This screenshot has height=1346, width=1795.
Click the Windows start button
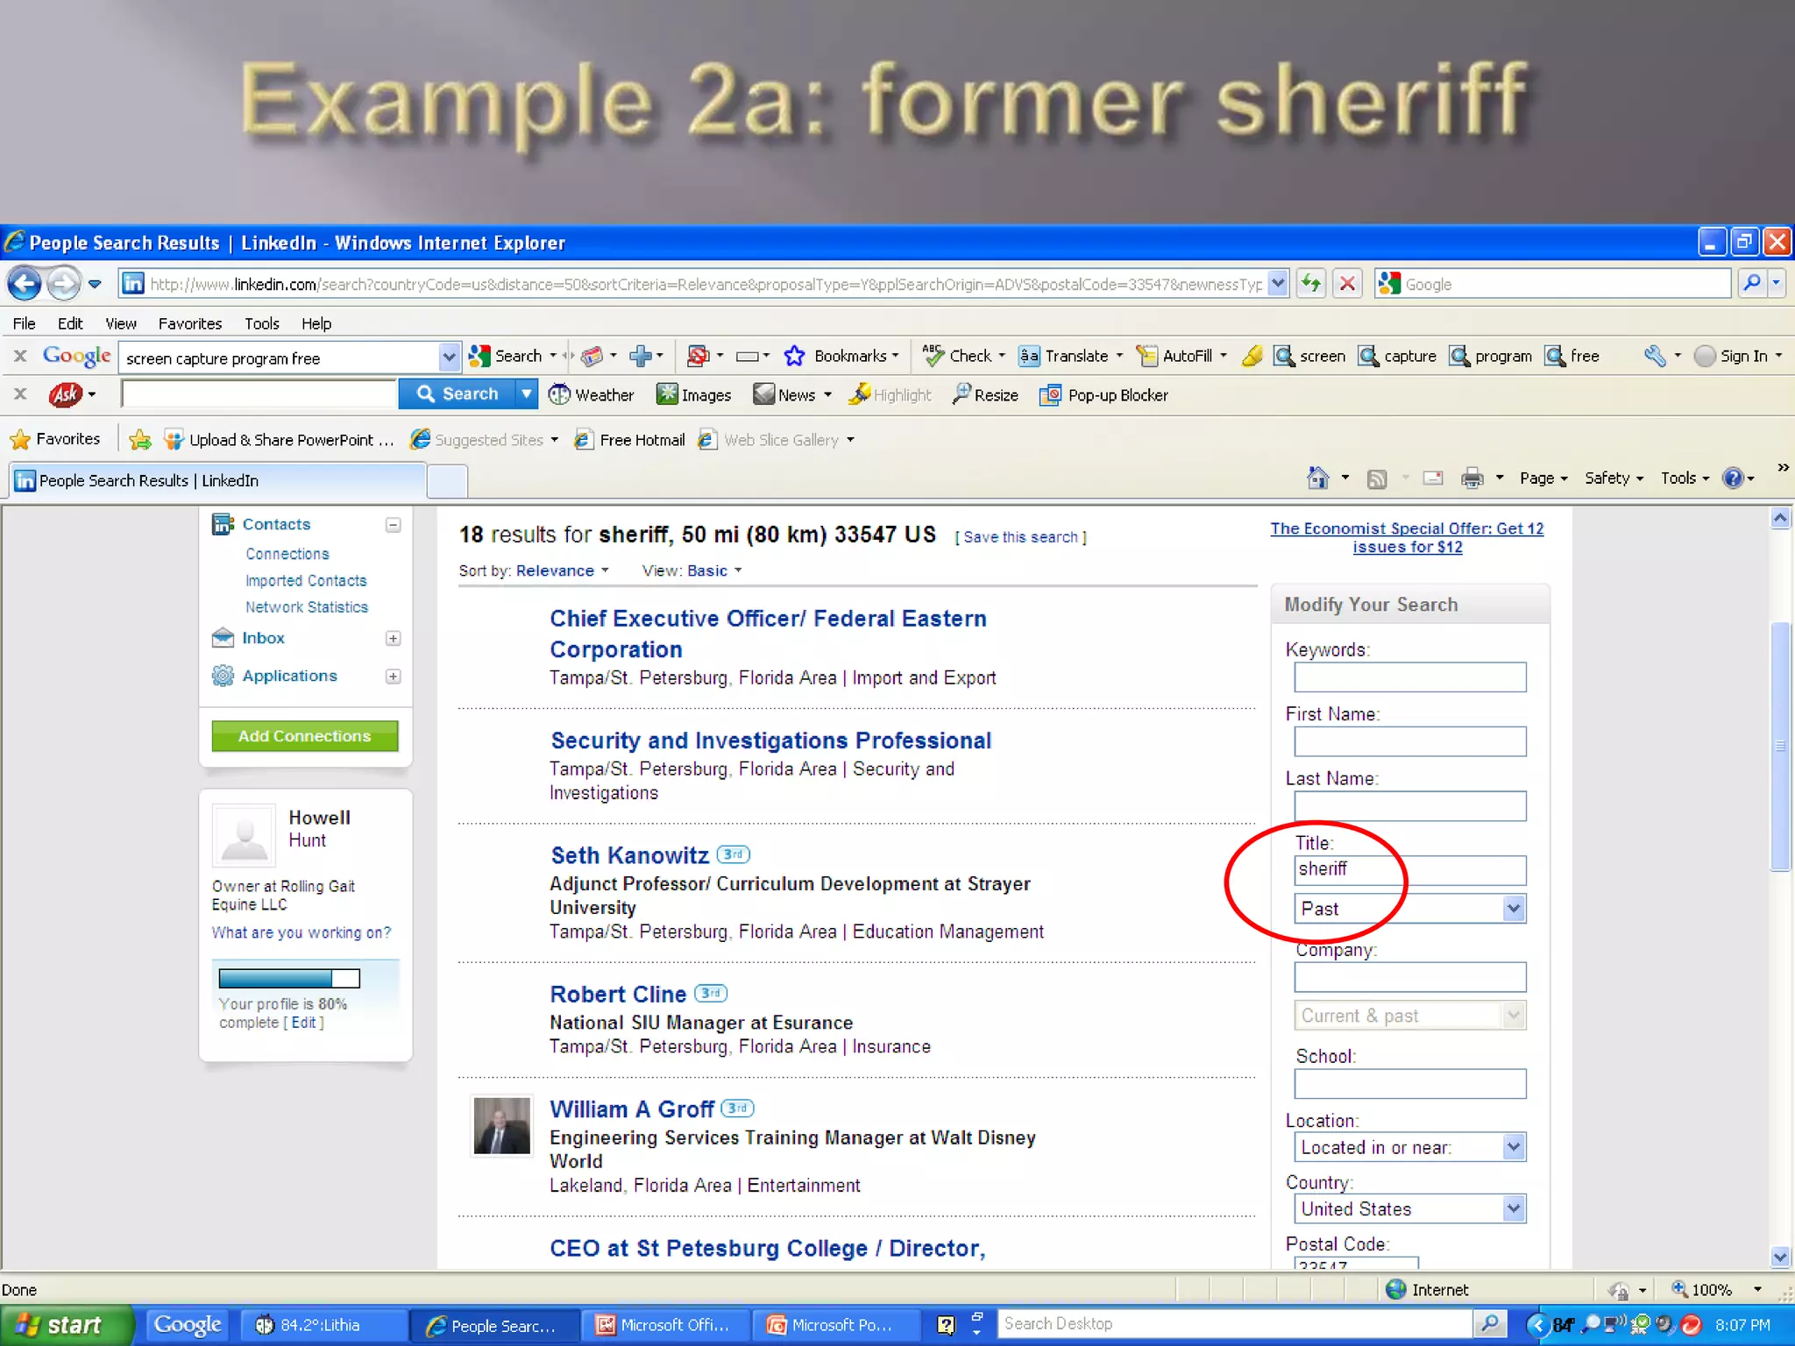(67, 1325)
